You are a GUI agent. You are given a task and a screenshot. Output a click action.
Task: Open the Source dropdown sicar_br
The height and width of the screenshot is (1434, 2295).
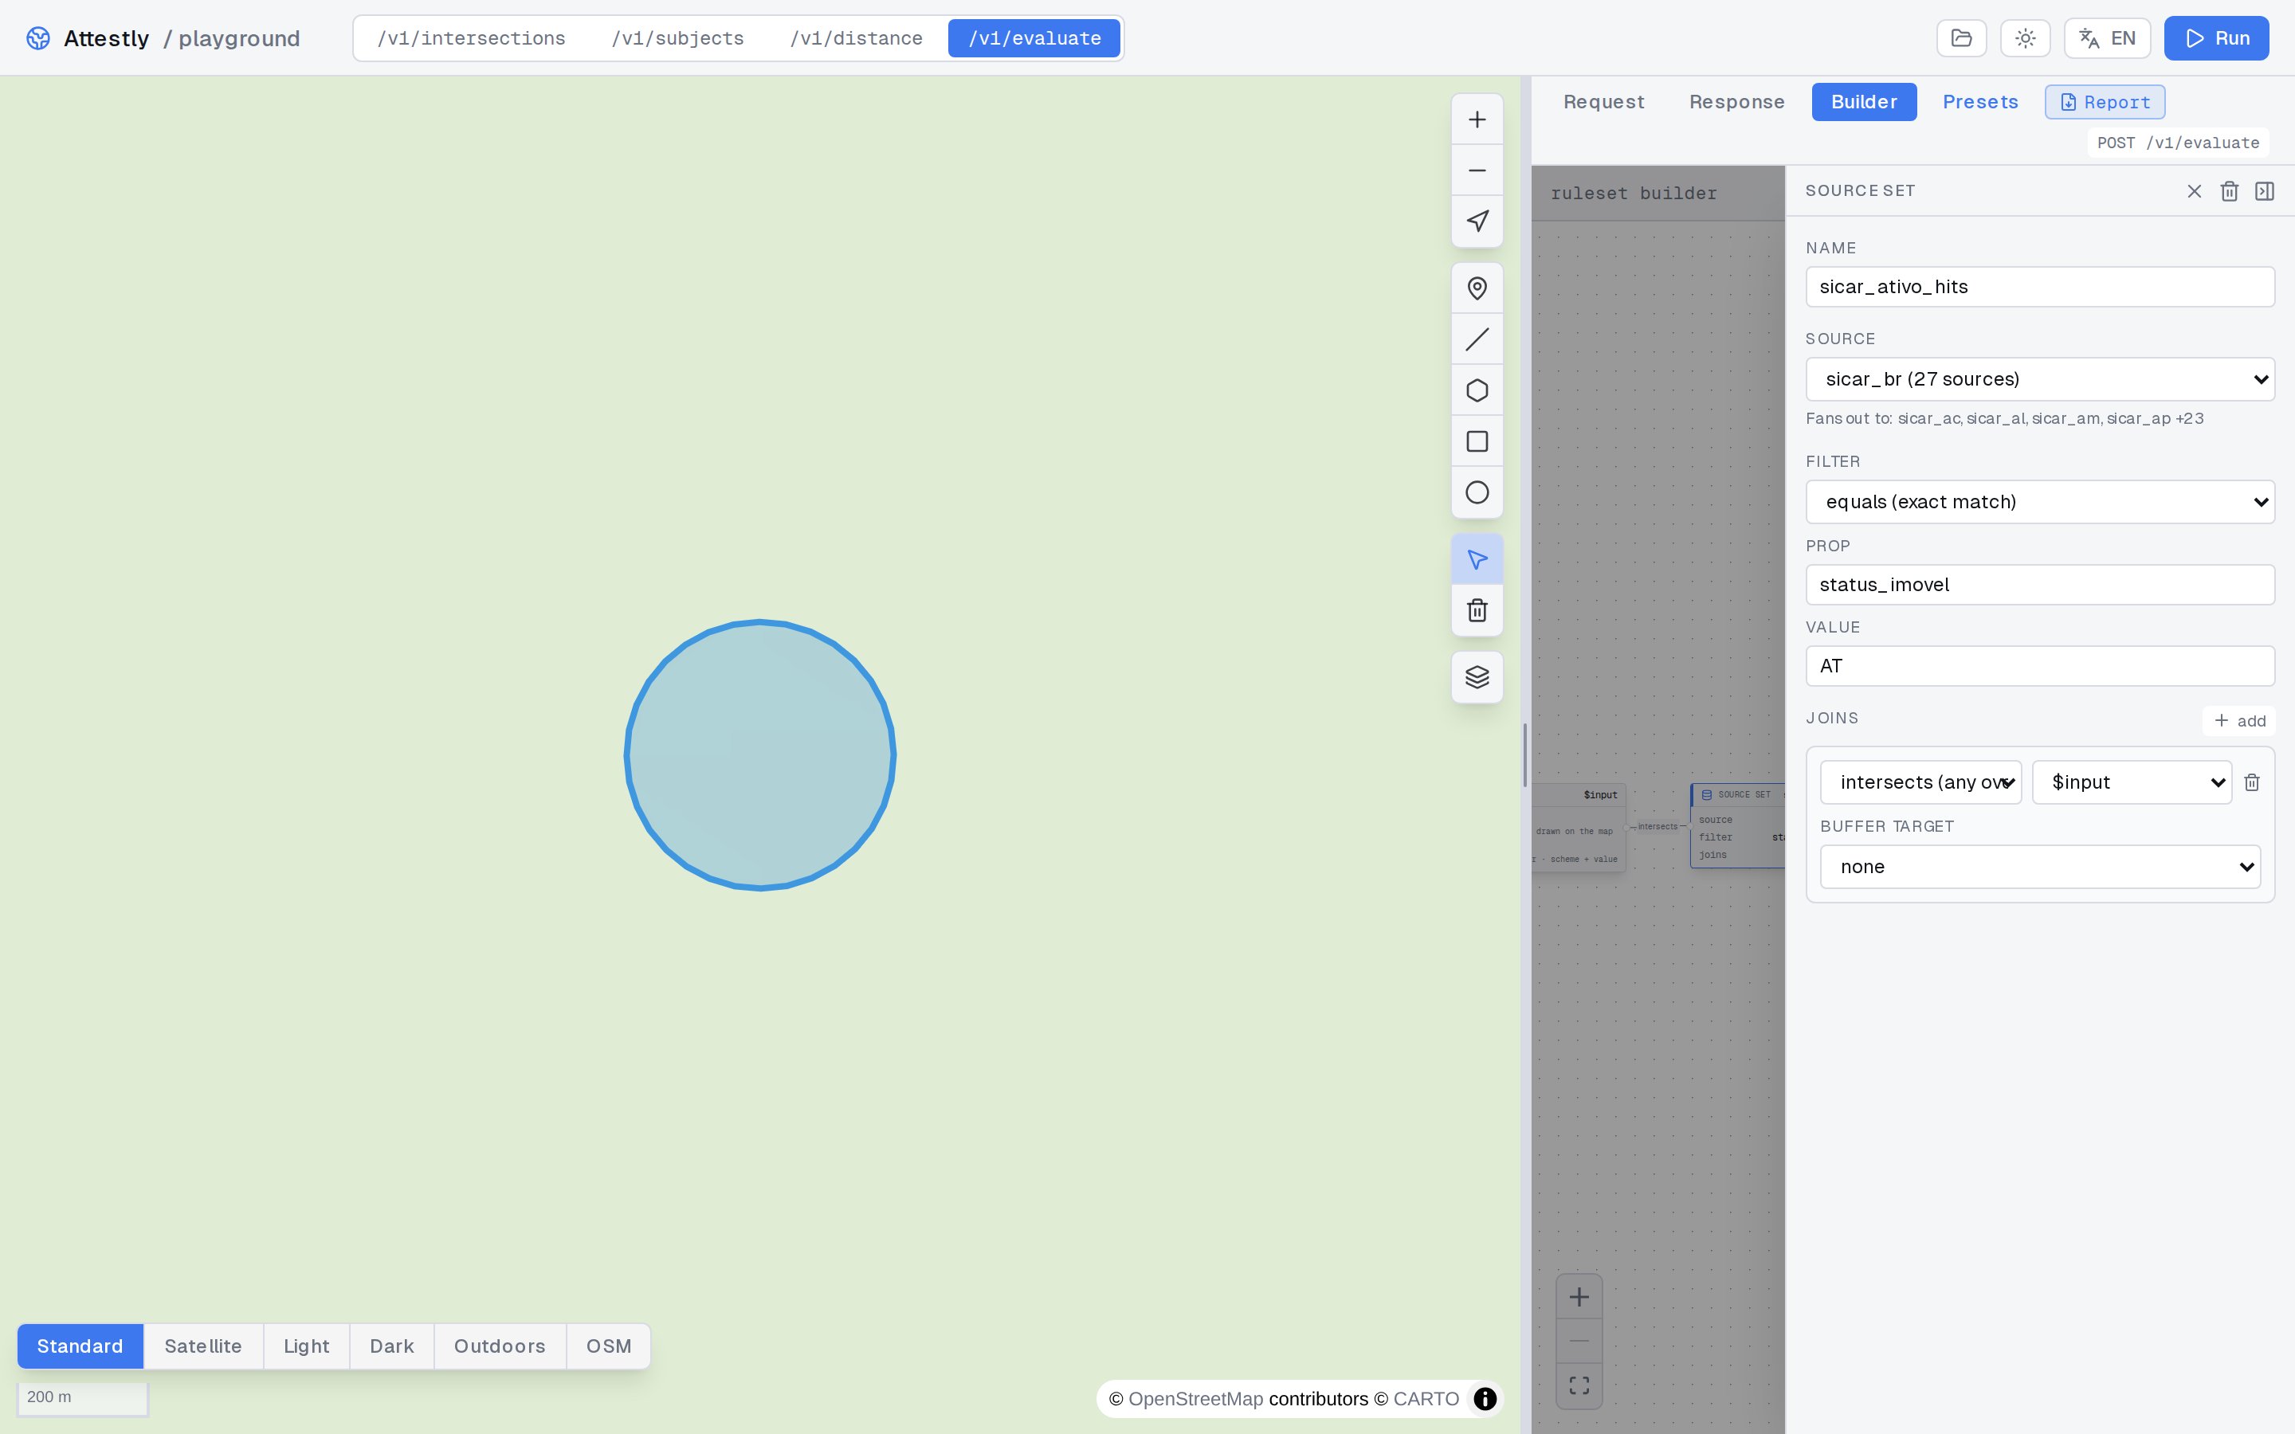[2040, 379]
